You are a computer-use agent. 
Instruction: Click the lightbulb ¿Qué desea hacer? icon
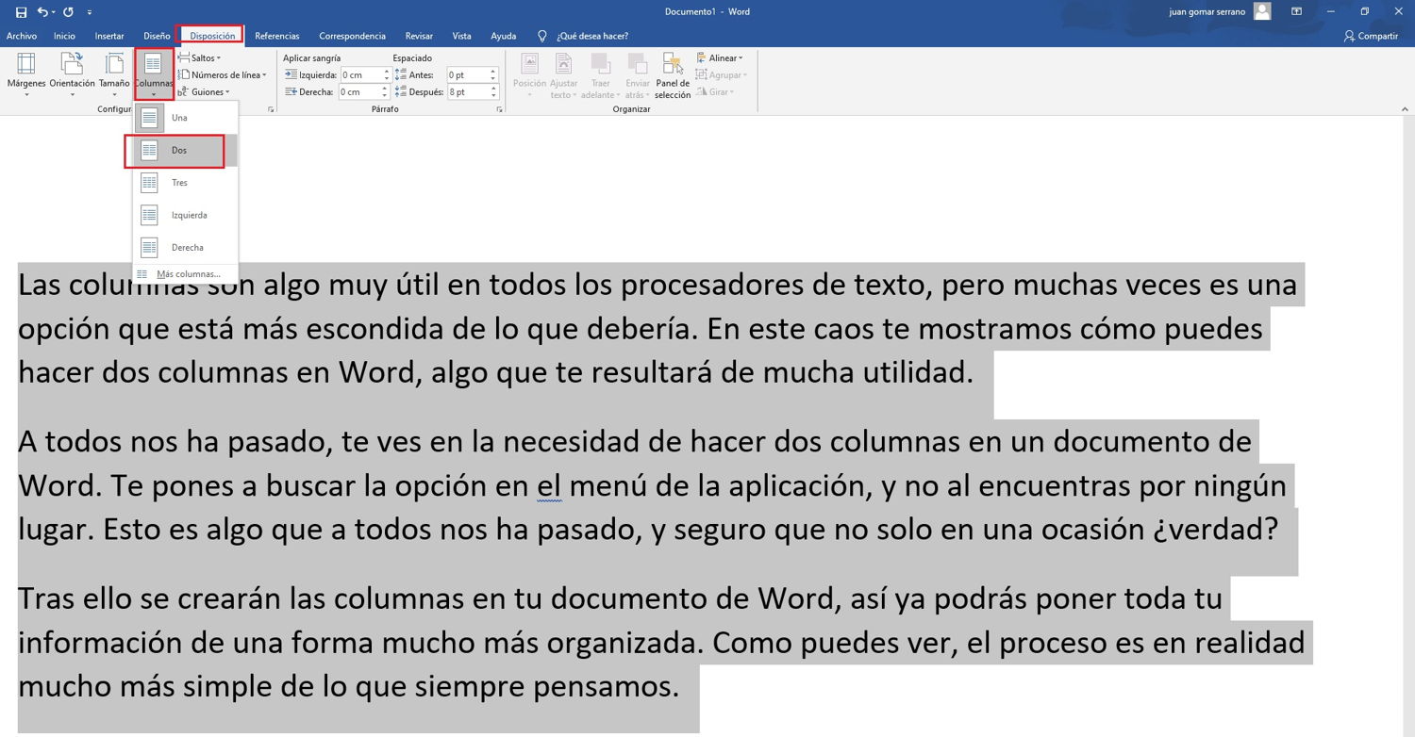pyautogui.click(x=541, y=36)
